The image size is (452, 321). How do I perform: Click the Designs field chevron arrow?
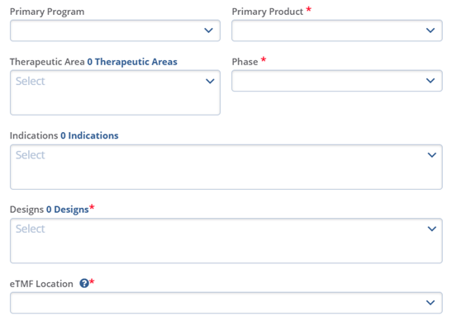[432, 229]
